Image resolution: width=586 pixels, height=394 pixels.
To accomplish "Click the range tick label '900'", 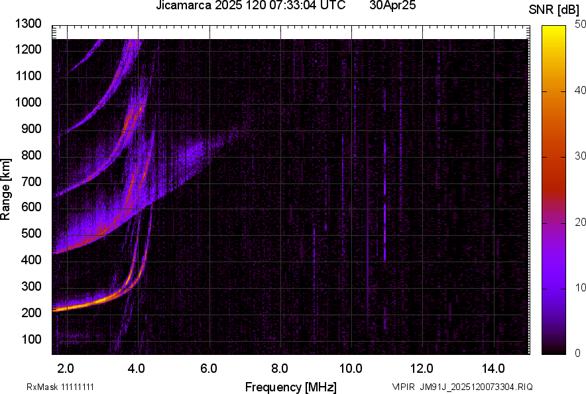I will 31,128.
